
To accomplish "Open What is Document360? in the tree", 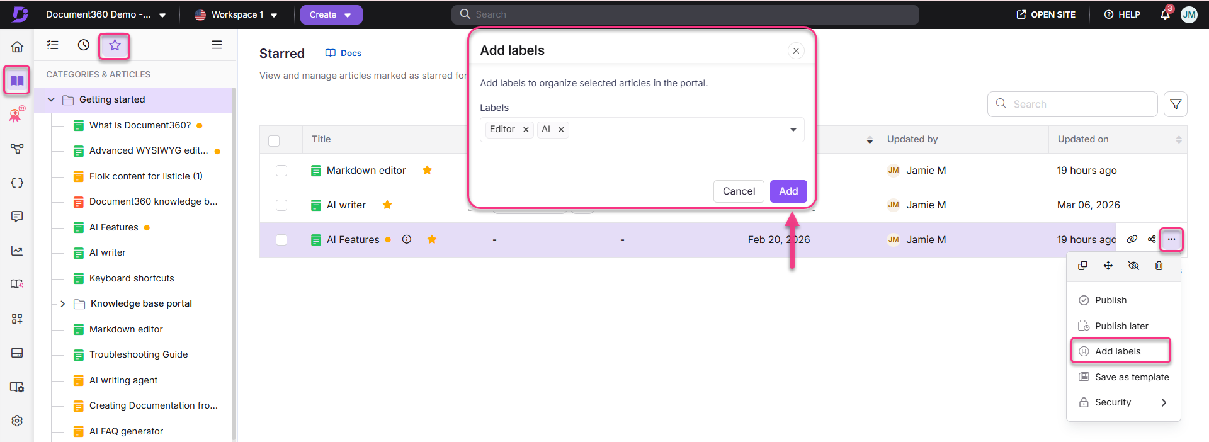I will pos(140,125).
